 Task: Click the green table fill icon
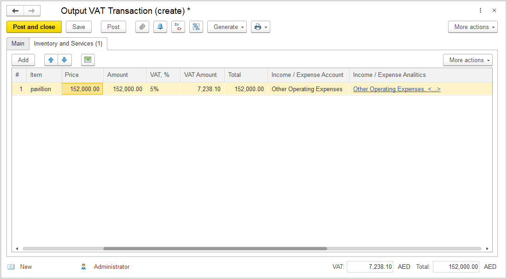coord(87,60)
